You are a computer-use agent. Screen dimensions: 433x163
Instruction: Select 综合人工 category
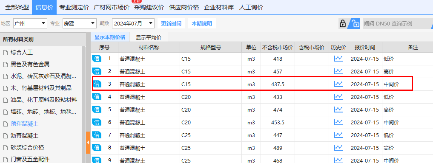point(22,52)
